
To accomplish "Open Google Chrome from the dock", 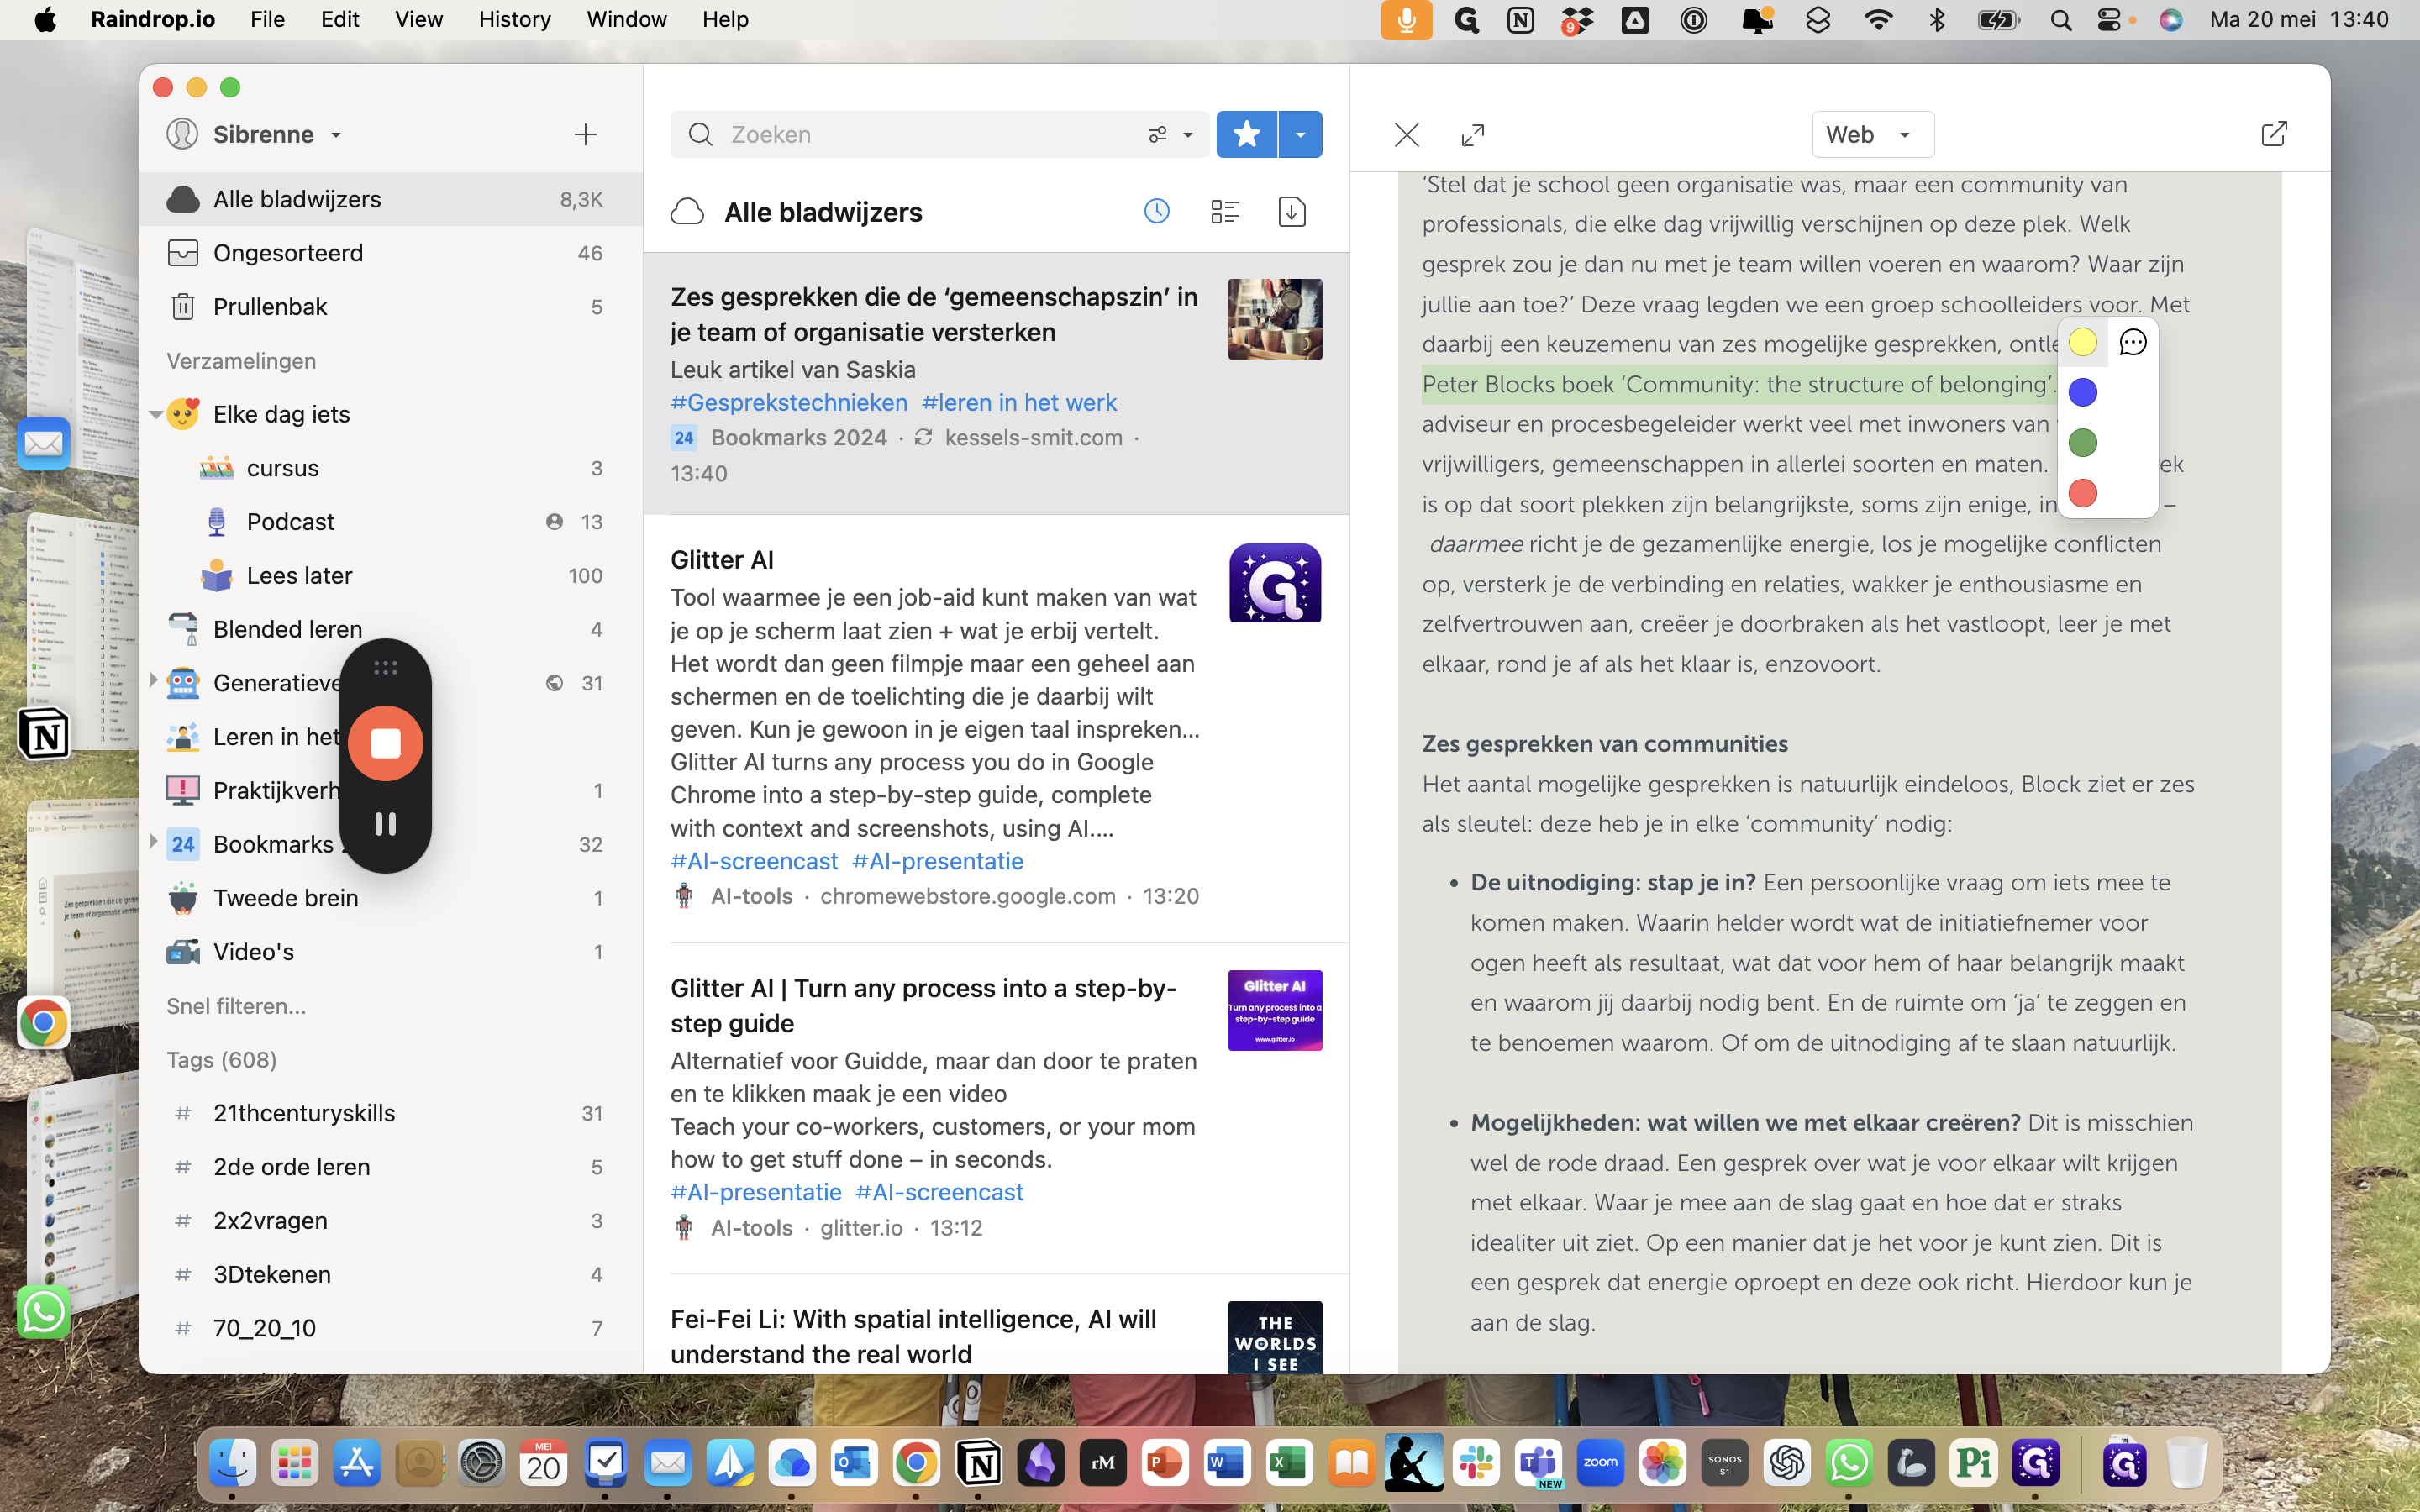I will pos(916,1464).
